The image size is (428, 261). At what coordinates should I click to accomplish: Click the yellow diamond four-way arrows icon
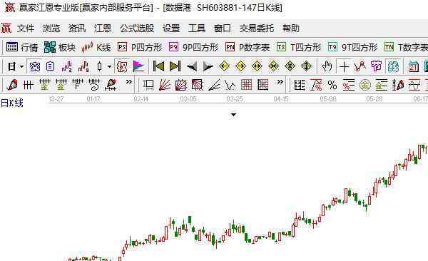click(x=290, y=66)
